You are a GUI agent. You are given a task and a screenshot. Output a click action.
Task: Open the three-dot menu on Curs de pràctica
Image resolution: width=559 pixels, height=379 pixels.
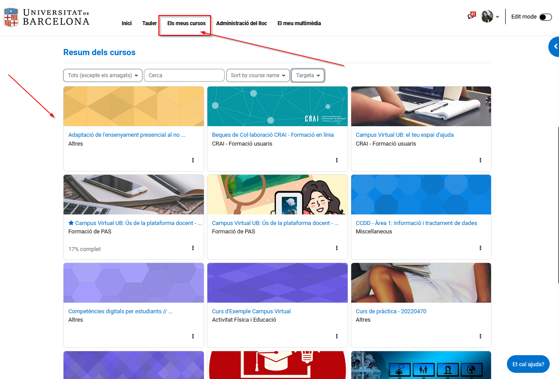tap(480, 336)
